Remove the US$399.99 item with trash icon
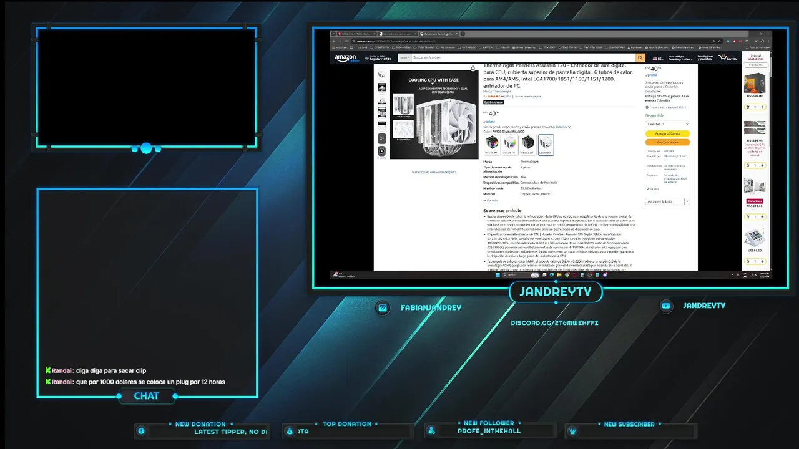The height and width of the screenshot is (449, 799). pyautogui.click(x=748, y=165)
